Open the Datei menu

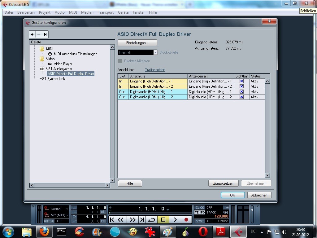pyautogui.click(x=9, y=12)
